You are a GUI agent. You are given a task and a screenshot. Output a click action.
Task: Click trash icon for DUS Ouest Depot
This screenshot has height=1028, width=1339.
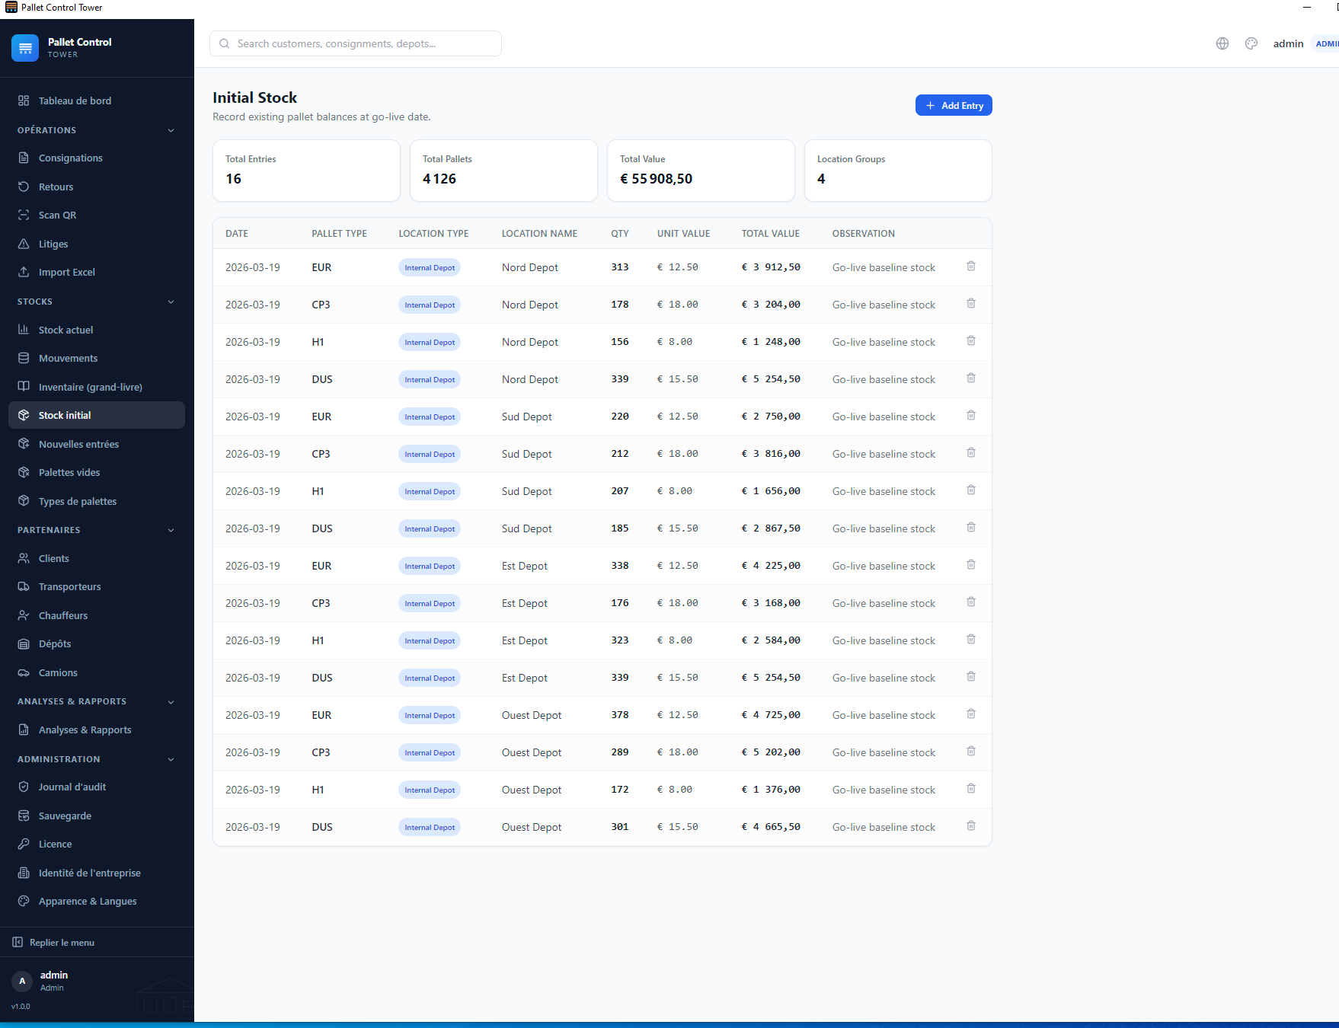[x=971, y=826]
